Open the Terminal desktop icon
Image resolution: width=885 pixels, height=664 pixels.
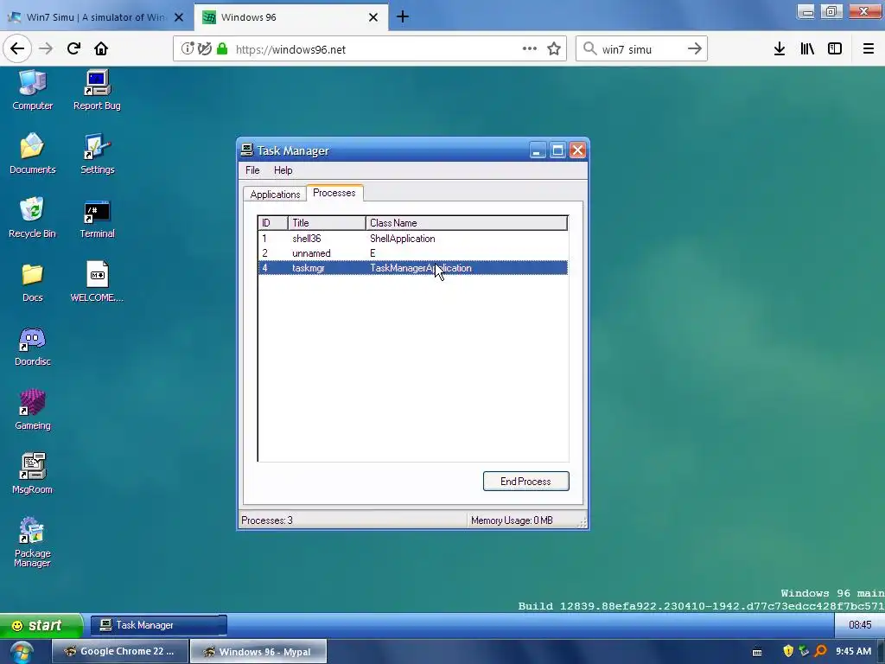point(97,219)
